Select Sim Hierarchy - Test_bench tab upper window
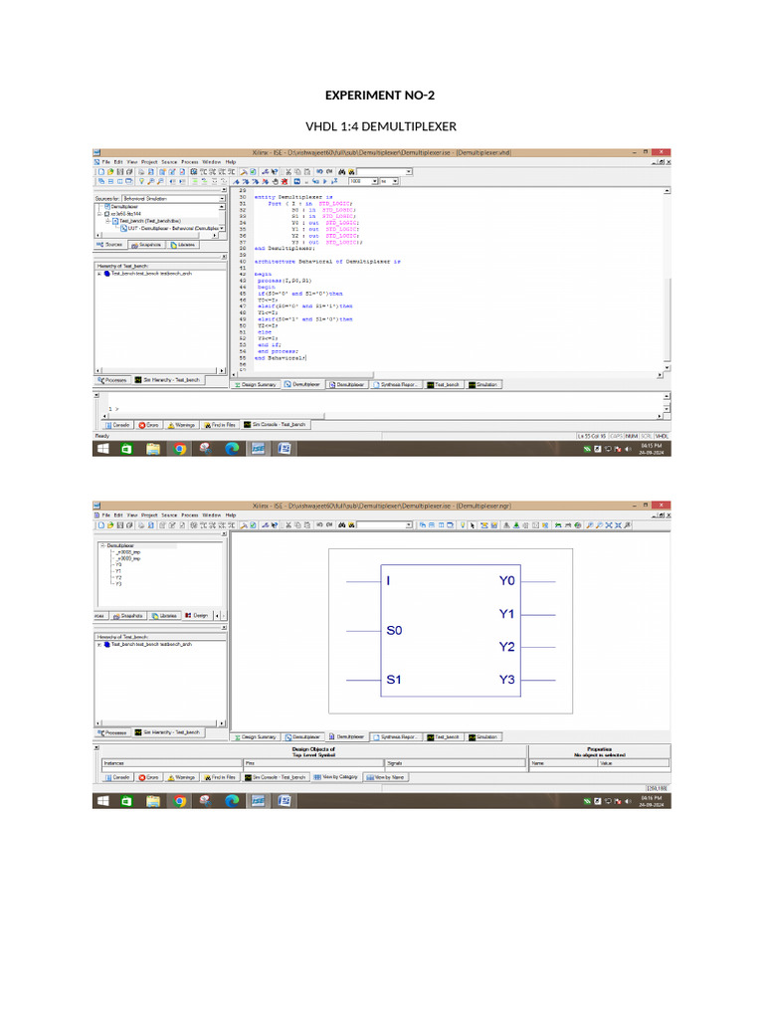The image size is (764, 1019). pyautogui.click(x=167, y=380)
